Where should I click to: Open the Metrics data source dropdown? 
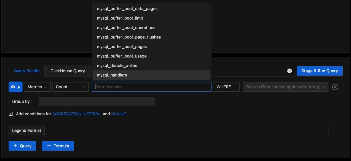[37, 87]
